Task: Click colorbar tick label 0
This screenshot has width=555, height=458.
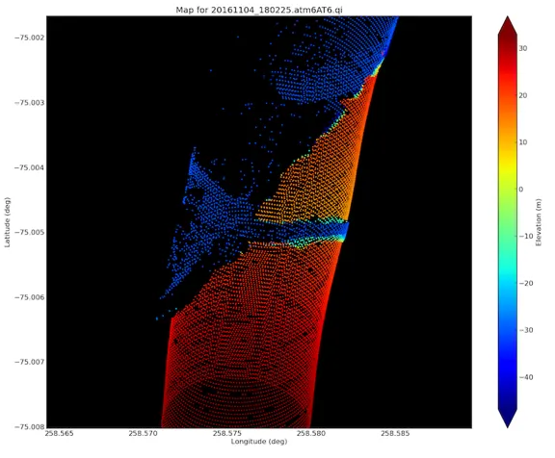Action: pos(521,190)
